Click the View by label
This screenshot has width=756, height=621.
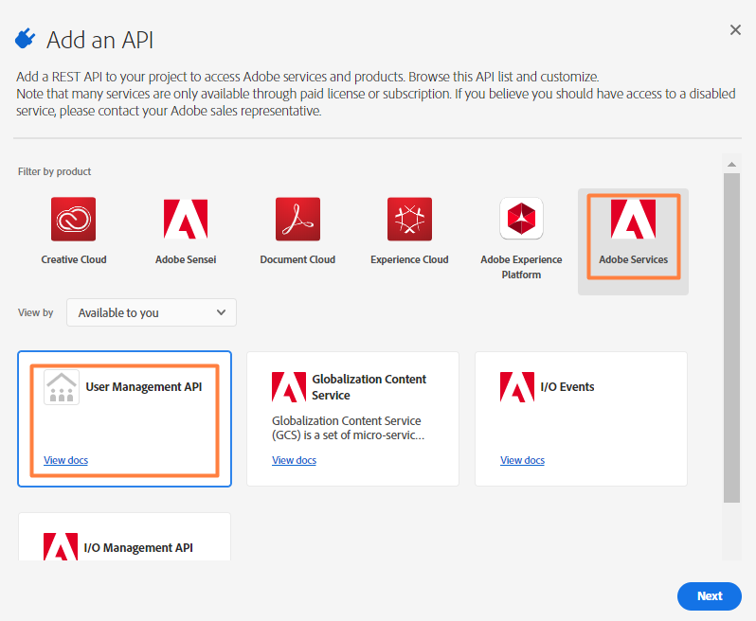pyautogui.click(x=36, y=312)
